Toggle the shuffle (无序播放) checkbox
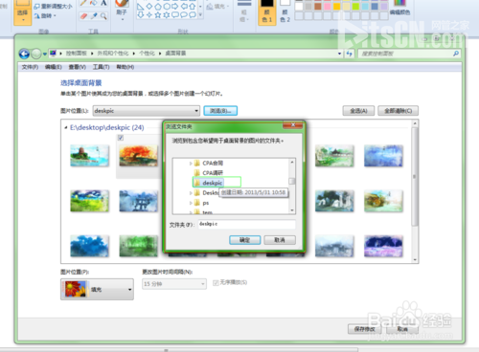The image size is (479, 352). [x=216, y=283]
